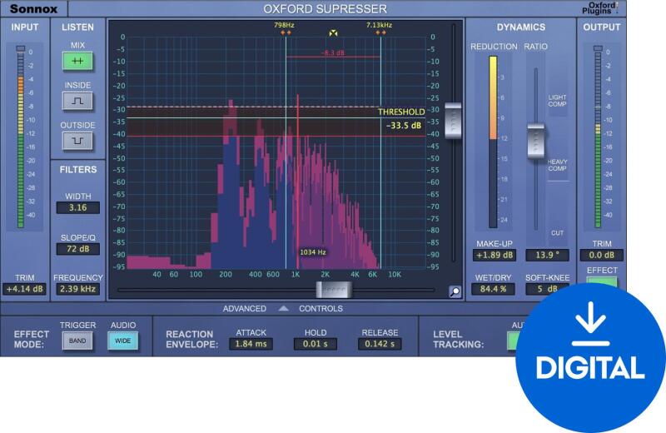Click the filter Width value field

coord(78,207)
